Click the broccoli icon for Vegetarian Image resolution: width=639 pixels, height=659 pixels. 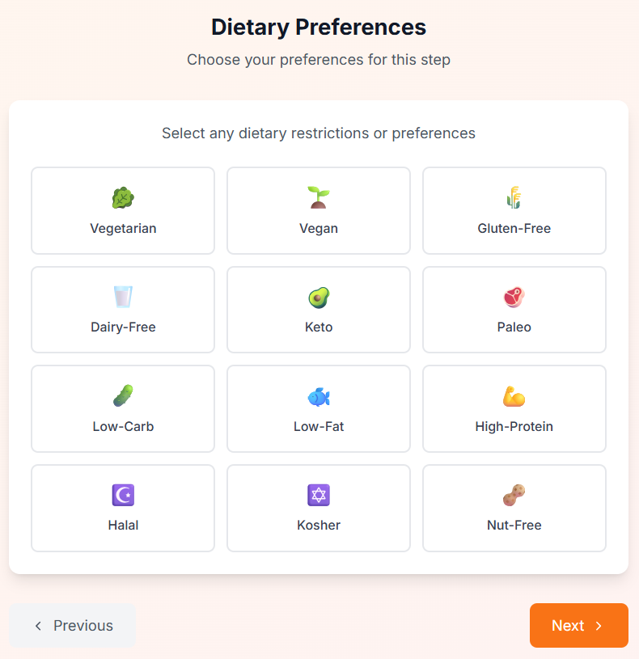tap(123, 196)
